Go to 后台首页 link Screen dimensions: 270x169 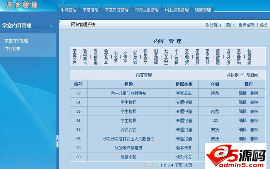click(214, 25)
